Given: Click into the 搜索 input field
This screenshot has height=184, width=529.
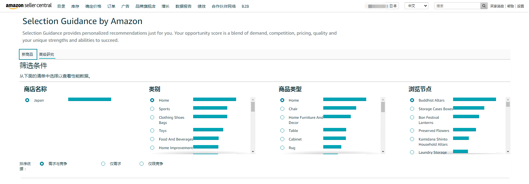Looking at the screenshot, I should pyautogui.click(x=457, y=6).
